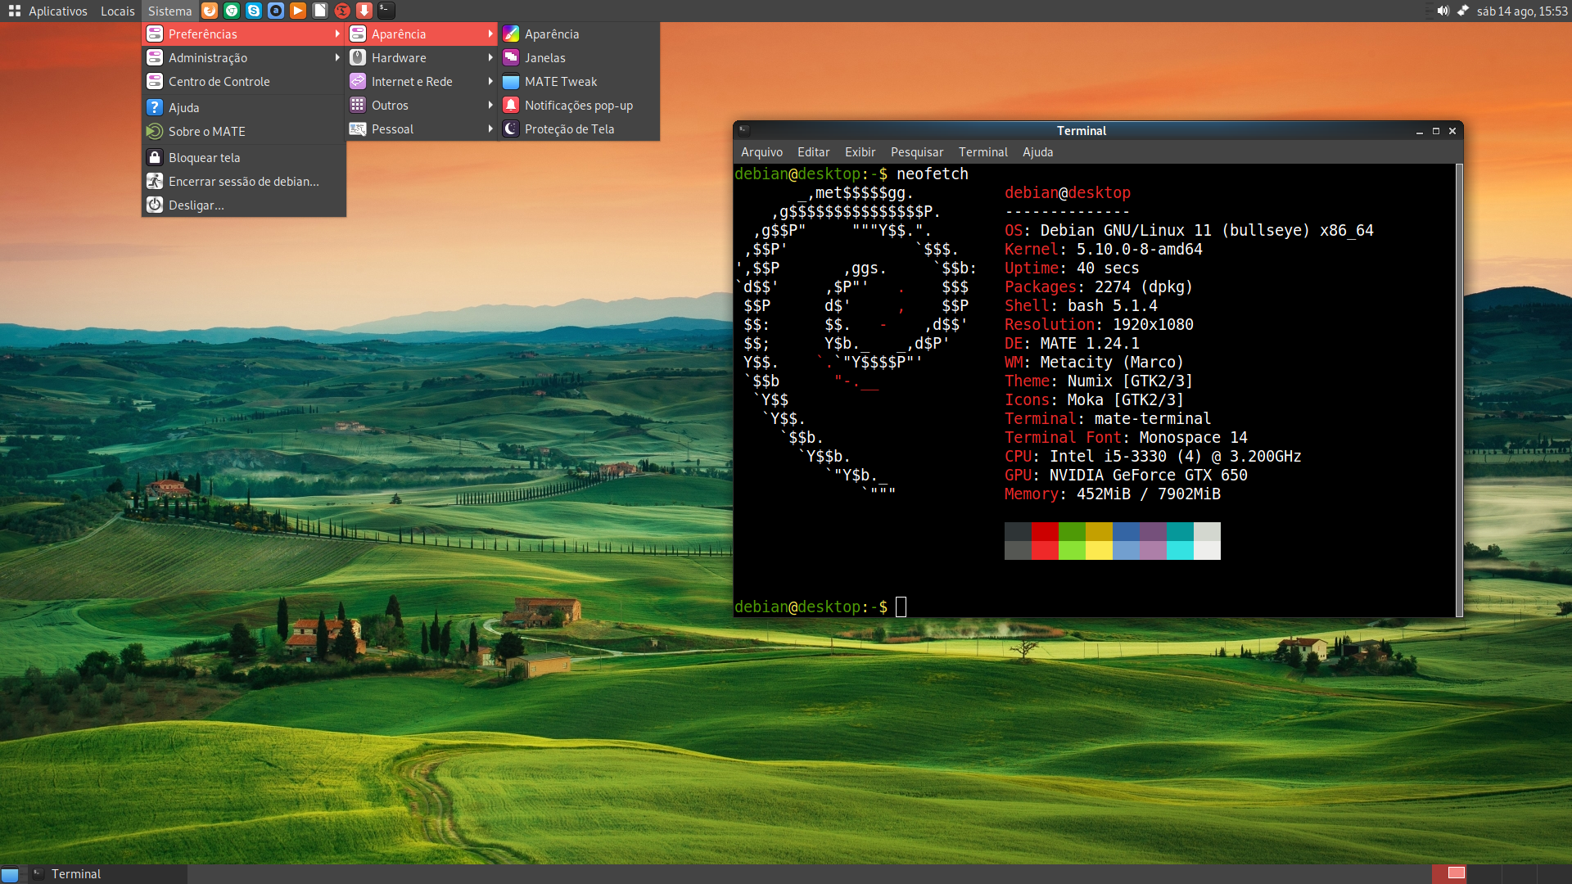1572x884 pixels.
Task: Expand the Preferências submenu arrow
Action: pos(337,34)
